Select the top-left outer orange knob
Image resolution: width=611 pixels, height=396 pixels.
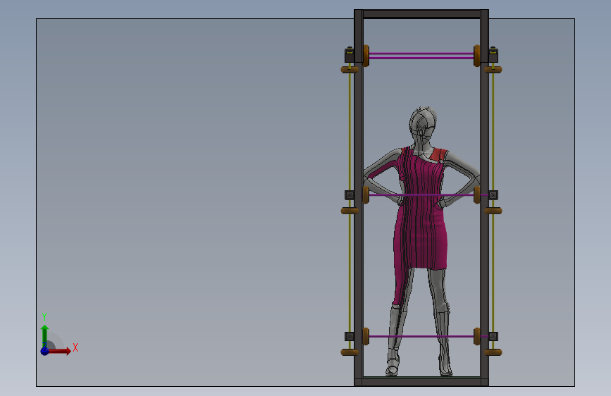point(350,69)
